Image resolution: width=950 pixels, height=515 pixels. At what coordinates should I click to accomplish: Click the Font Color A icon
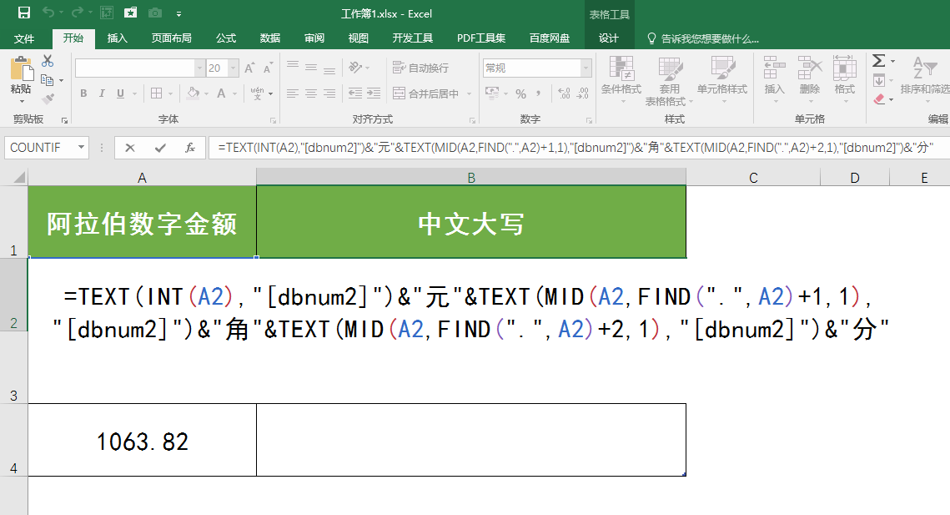pos(221,93)
